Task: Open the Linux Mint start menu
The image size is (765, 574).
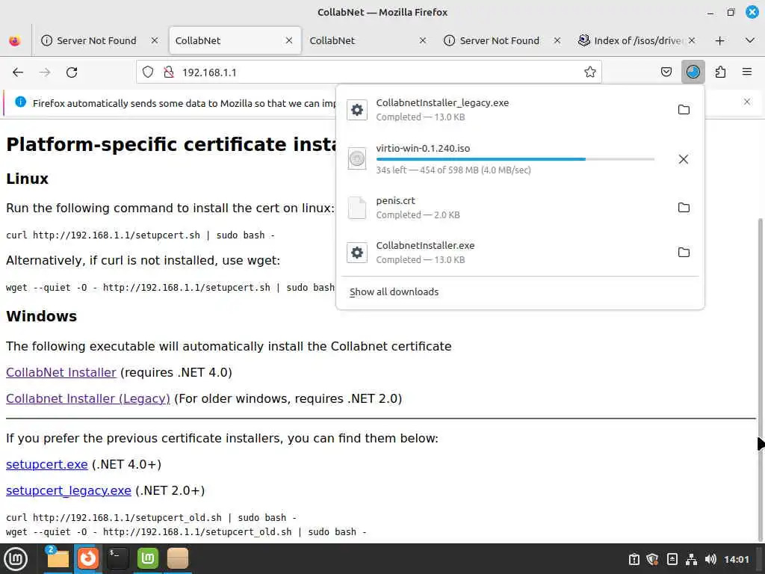Action: (x=16, y=559)
